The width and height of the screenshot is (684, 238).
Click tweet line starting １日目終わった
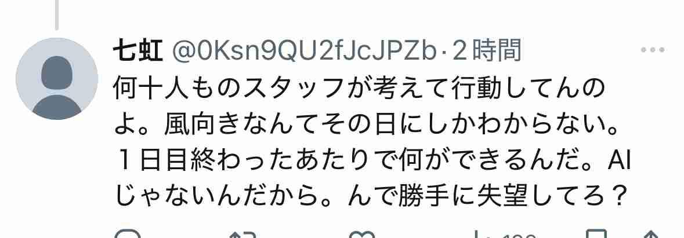click(372, 162)
